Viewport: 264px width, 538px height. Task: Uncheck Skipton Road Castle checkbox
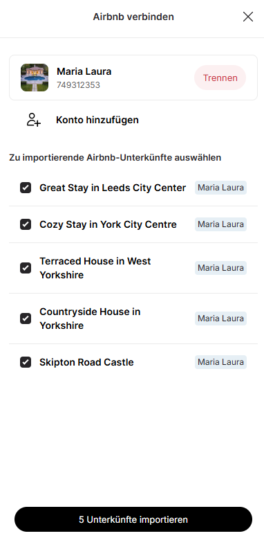(26, 362)
